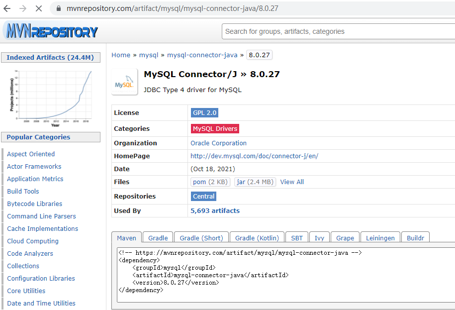Image resolution: width=455 pixels, height=310 pixels.
Task: Open the GPL 2.0 license tag
Action: tap(204, 112)
